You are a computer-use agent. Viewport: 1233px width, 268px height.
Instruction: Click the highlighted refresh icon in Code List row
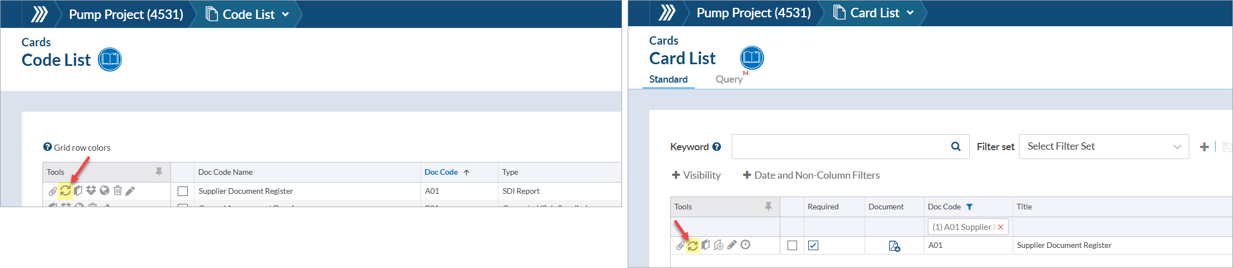point(65,191)
